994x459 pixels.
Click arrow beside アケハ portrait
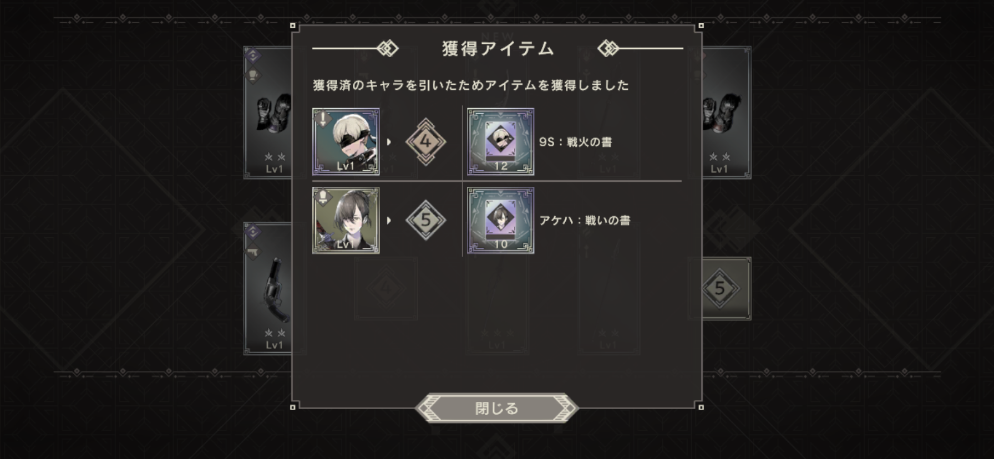click(x=389, y=221)
